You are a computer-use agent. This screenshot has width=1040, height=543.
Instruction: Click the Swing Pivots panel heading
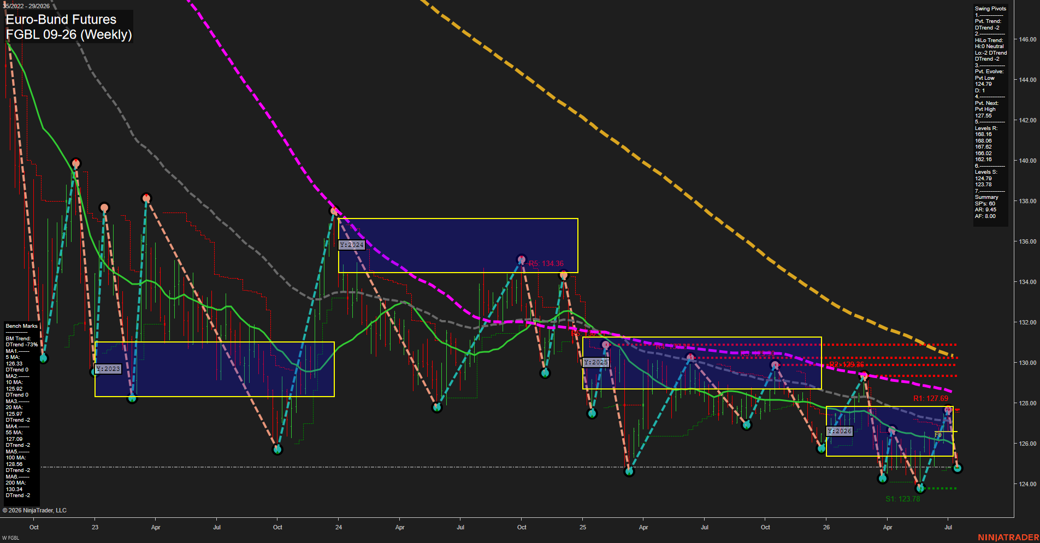click(990, 9)
